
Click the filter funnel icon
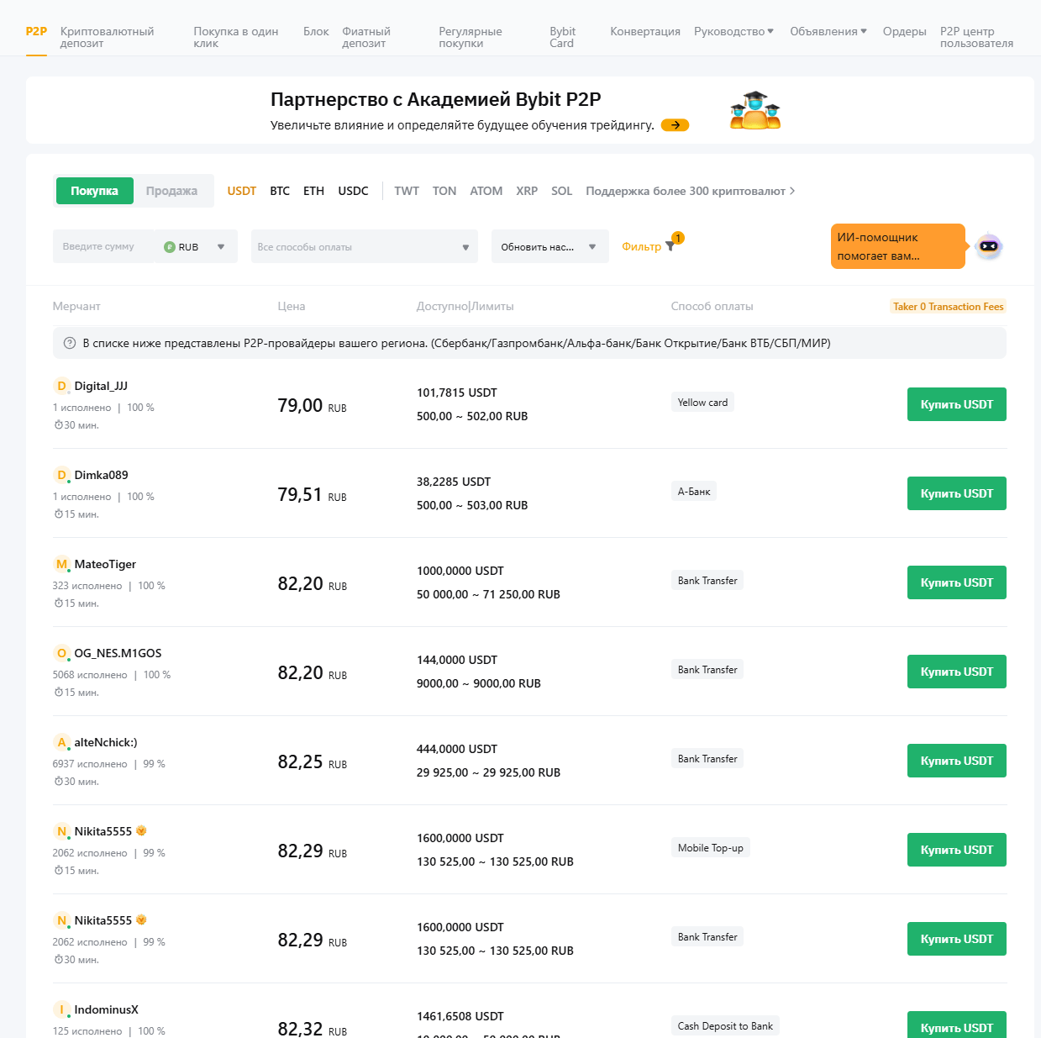click(x=670, y=247)
